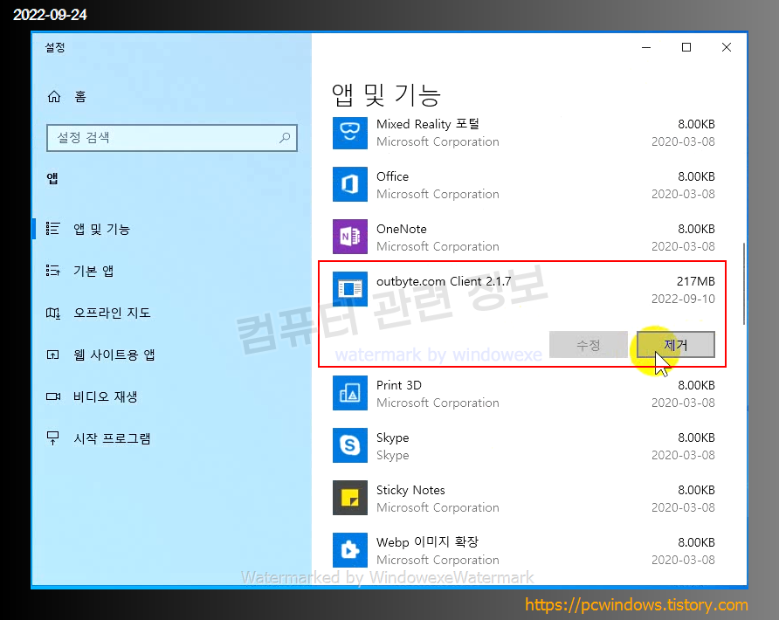The image size is (779, 620).
Task: Maximize the 설정 window
Action: tap(686, 47)
